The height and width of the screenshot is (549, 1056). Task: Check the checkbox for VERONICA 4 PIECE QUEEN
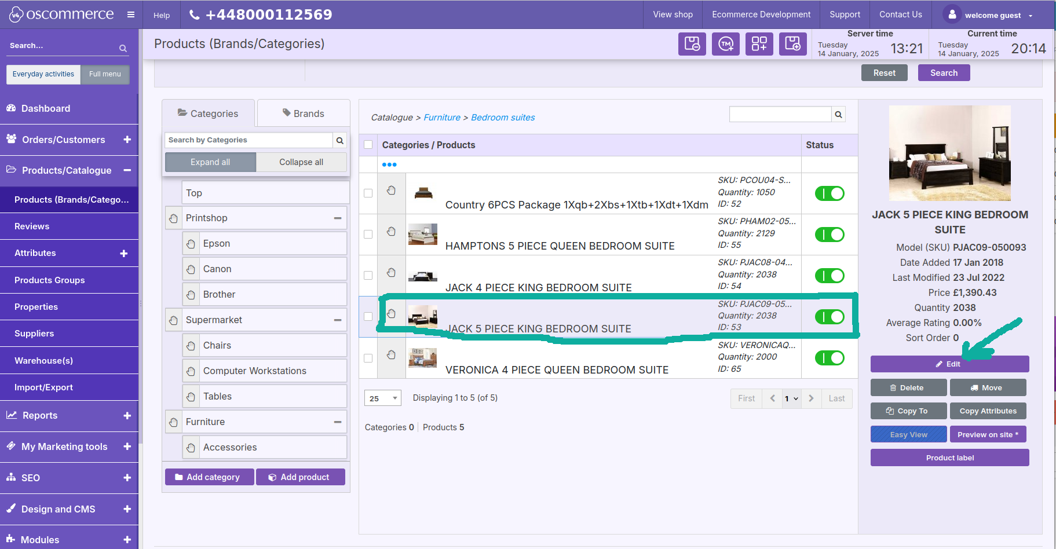(368, 358)
